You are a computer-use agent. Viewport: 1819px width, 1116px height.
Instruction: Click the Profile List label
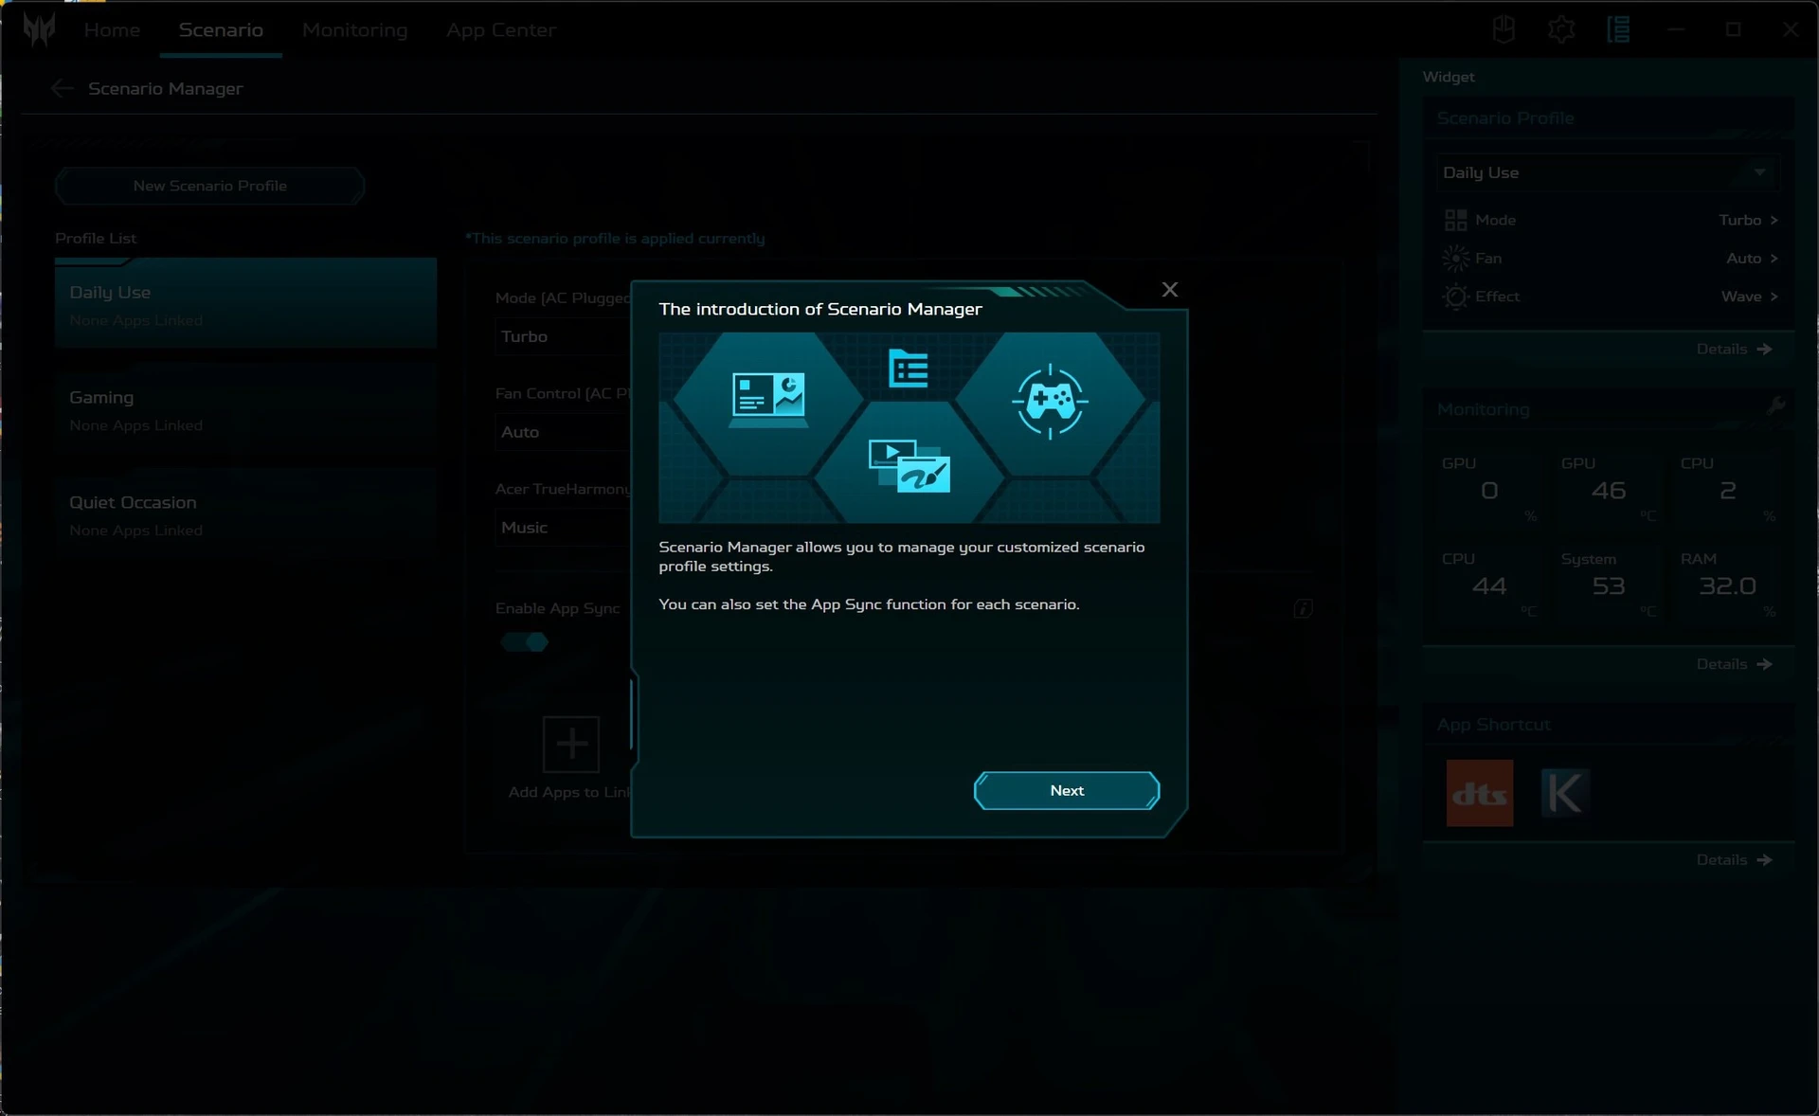coord(96,238)
